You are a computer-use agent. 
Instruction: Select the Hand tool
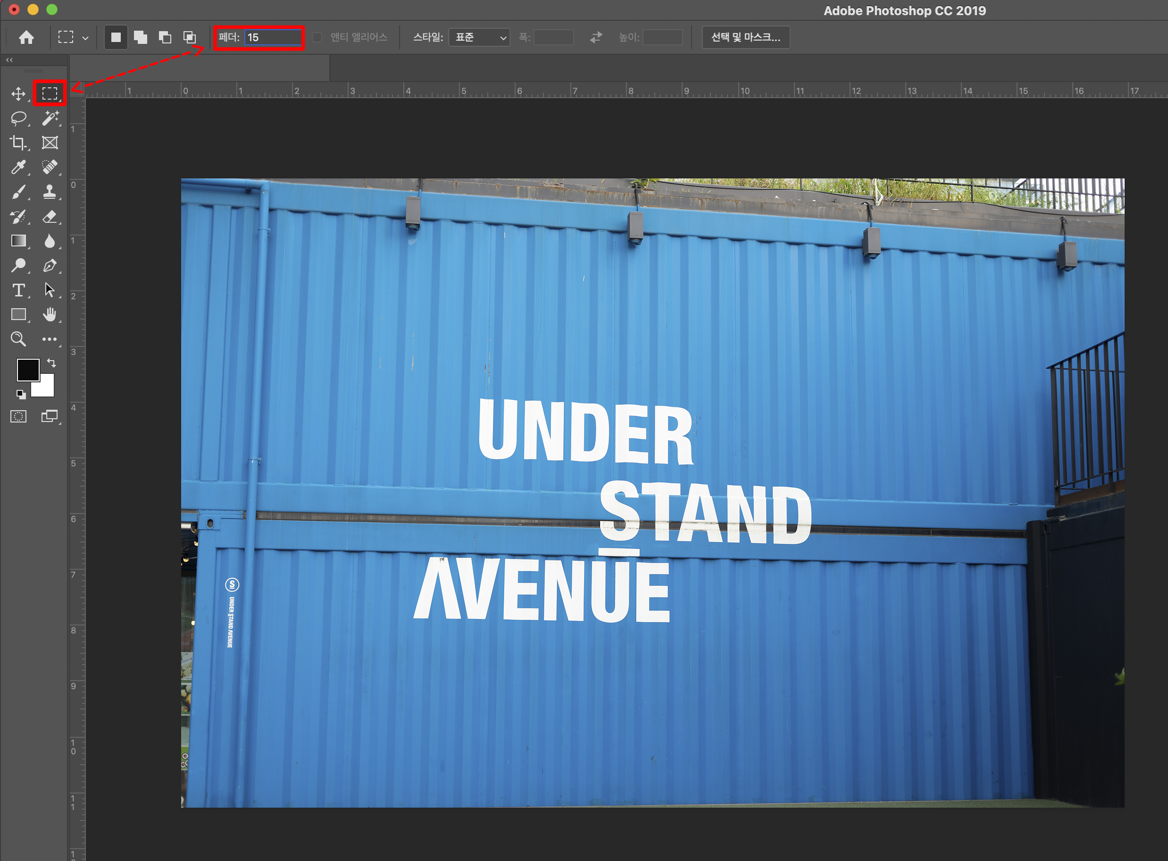point(50,315)
